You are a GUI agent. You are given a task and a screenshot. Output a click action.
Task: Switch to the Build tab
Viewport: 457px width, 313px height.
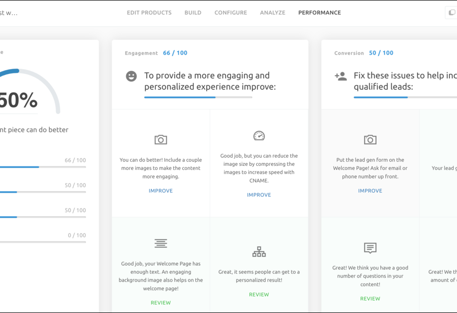[x=193, y=13]
